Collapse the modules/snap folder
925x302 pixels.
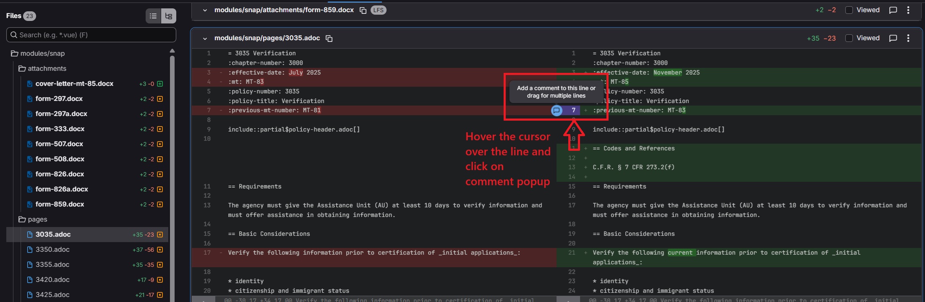(15, 54)
